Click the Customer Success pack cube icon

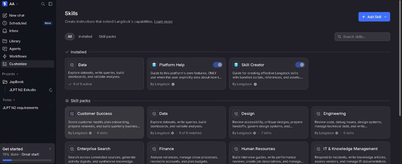72,113
